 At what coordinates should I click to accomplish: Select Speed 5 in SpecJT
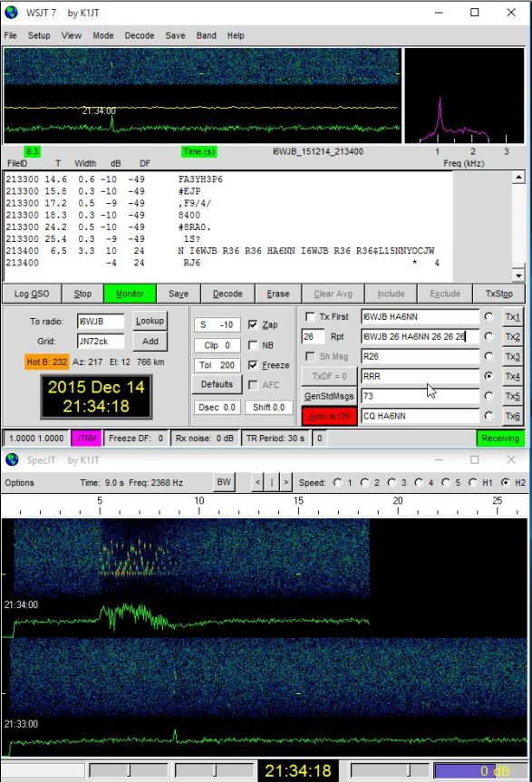446,482
